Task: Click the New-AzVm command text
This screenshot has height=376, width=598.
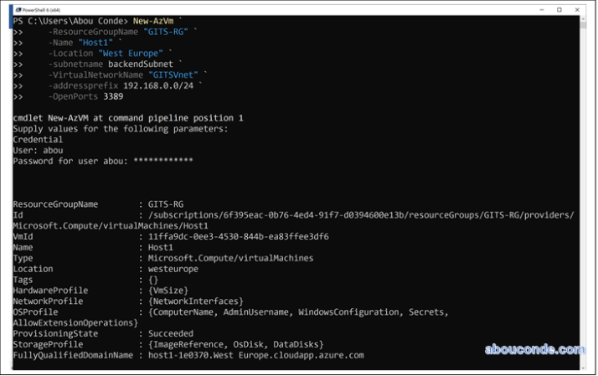Action: point(159,20)
